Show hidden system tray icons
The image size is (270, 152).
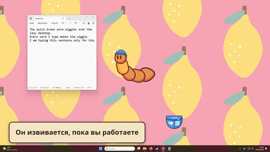click(x=240, y=149)
